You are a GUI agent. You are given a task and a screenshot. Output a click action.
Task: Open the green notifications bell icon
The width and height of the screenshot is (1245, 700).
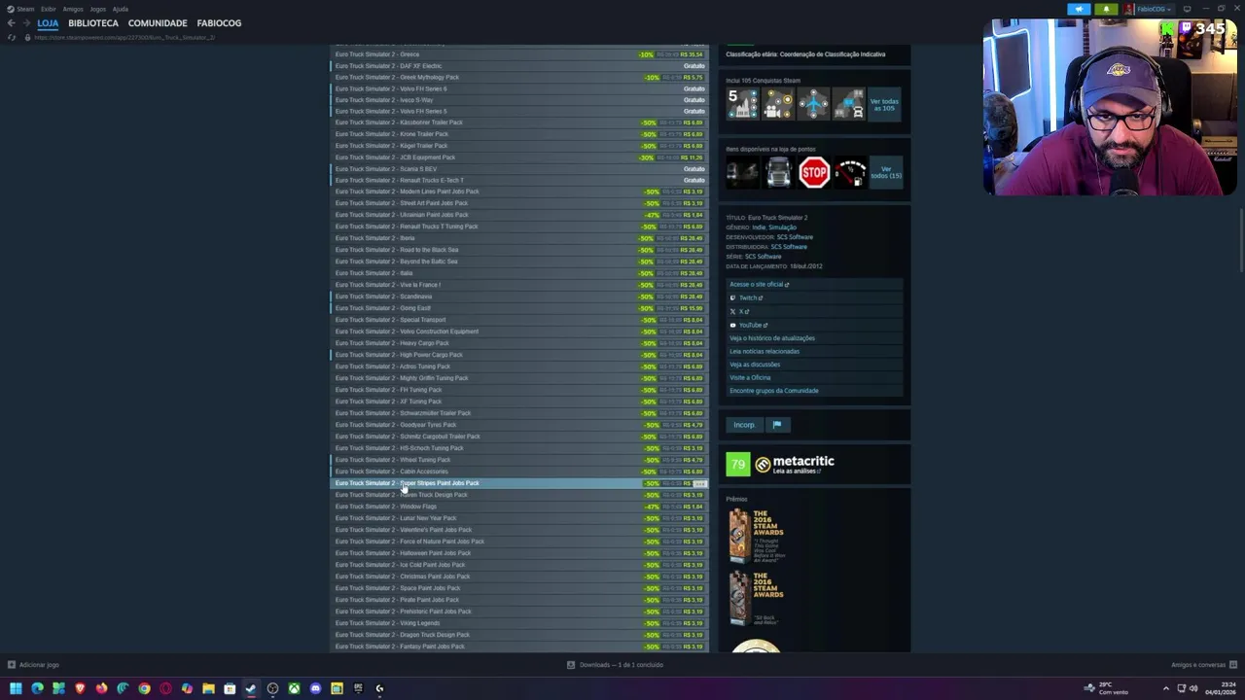(x=1106, y=9)
